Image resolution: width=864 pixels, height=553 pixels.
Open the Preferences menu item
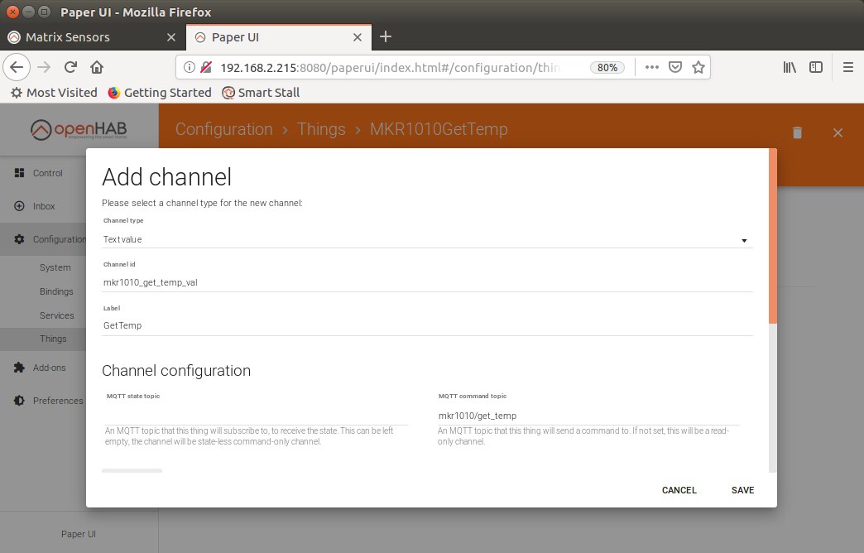[x=58, y=401]
